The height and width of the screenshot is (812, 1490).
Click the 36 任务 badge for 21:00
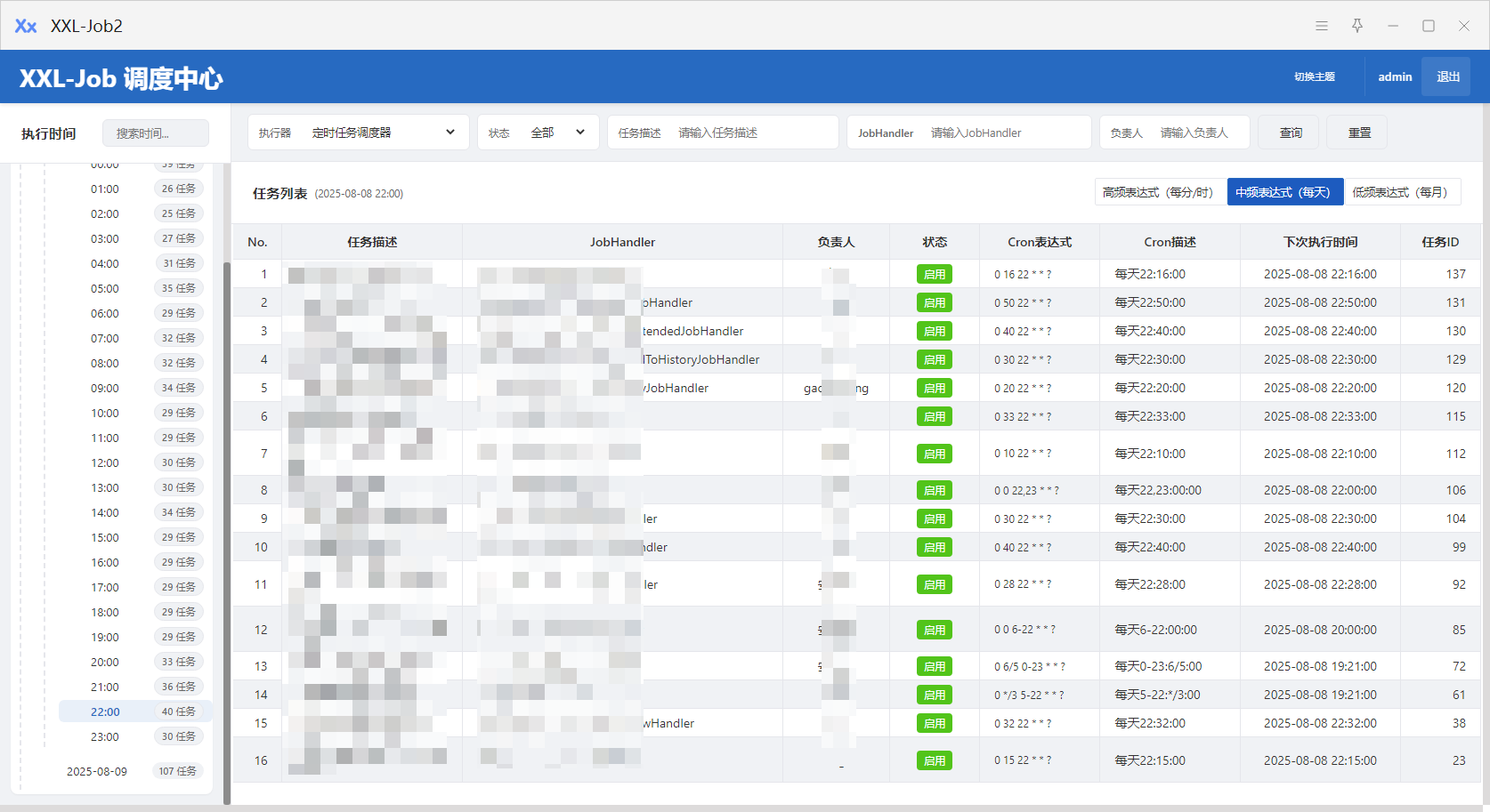pyautogui.click(x=179, y=687)
